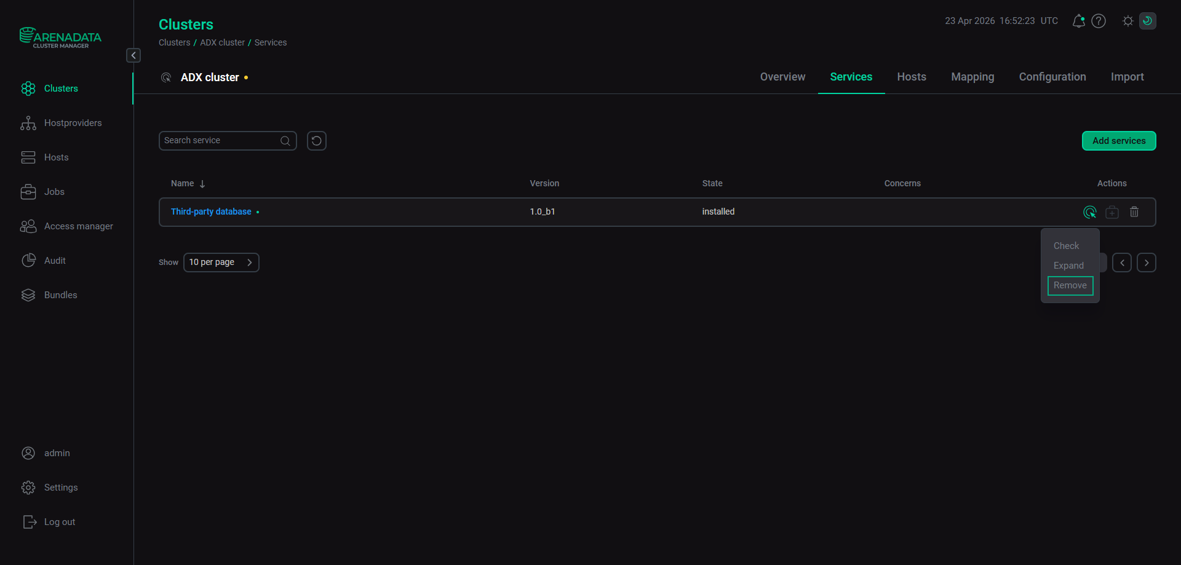Click the Concerns column header
1181x565 pixels.
[902, 183]
